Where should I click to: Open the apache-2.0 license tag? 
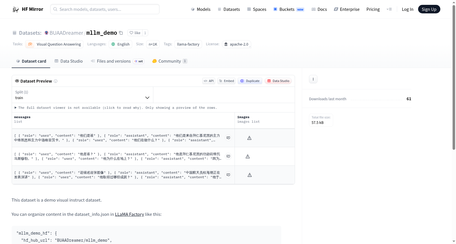(236, 44)
